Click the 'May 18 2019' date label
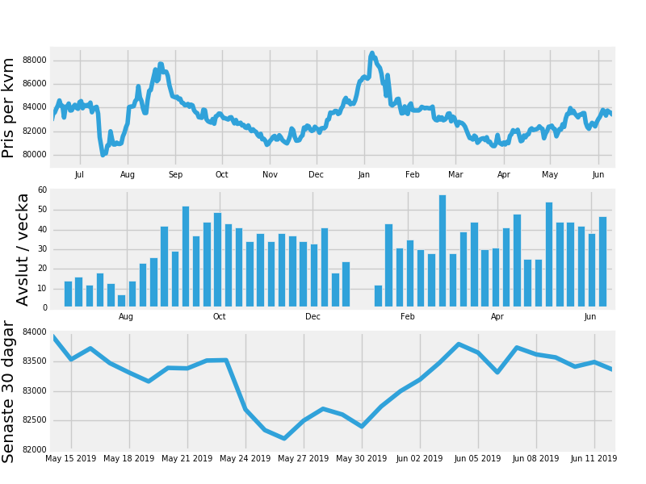Image resolution: width=646 pixels, height=484 pixels. (x=129, y=458)
